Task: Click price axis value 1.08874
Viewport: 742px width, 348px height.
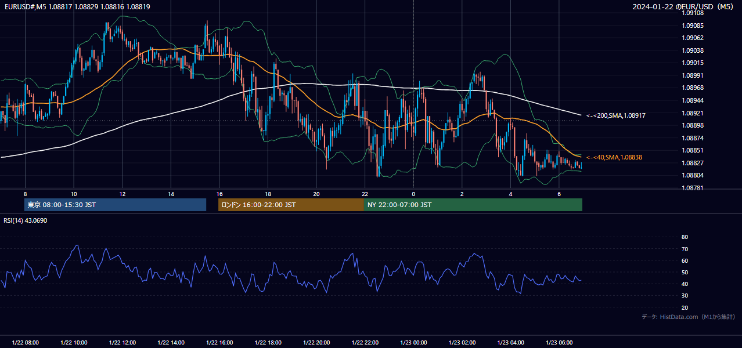Action: coord(692,138)
